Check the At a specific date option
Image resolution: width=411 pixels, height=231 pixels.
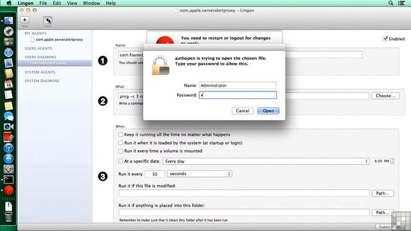pos(121,161)
